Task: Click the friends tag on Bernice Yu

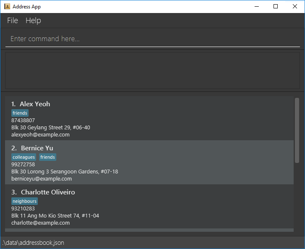Action: point(47,157)
